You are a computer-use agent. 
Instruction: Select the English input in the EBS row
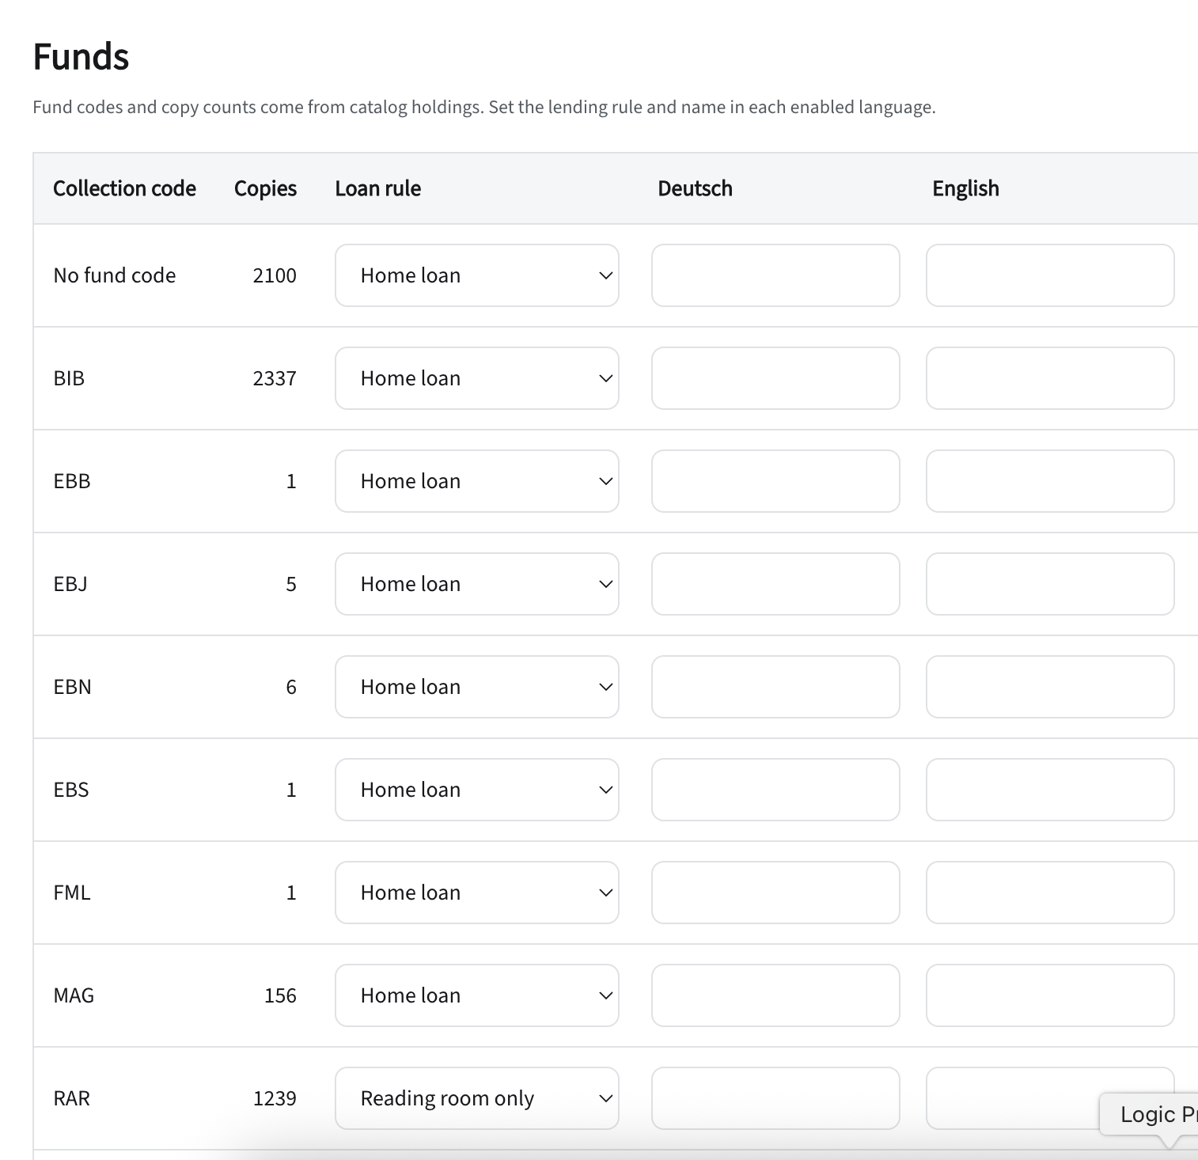tap(1050, 790)
